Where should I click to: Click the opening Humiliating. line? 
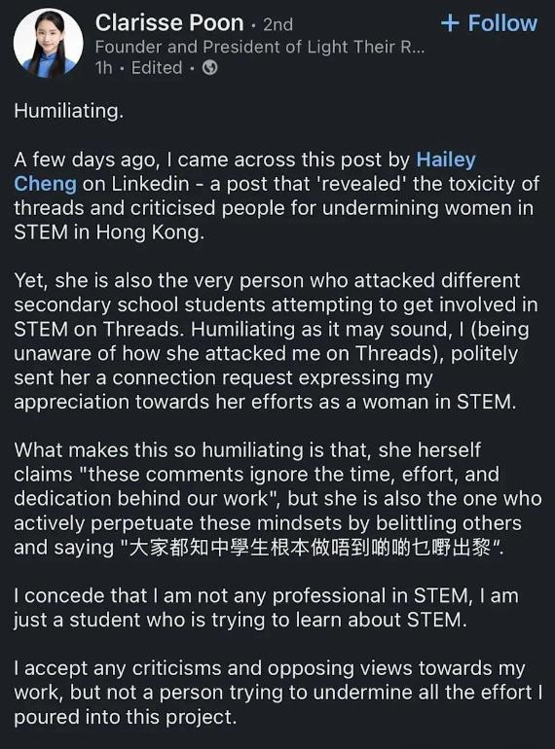(x=69, y=111)
